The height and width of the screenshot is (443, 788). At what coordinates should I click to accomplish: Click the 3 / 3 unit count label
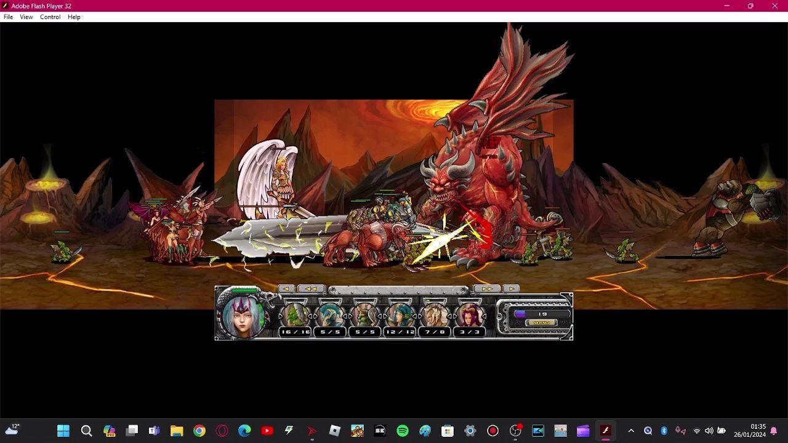pyautogui.click(x=470, y=332)
